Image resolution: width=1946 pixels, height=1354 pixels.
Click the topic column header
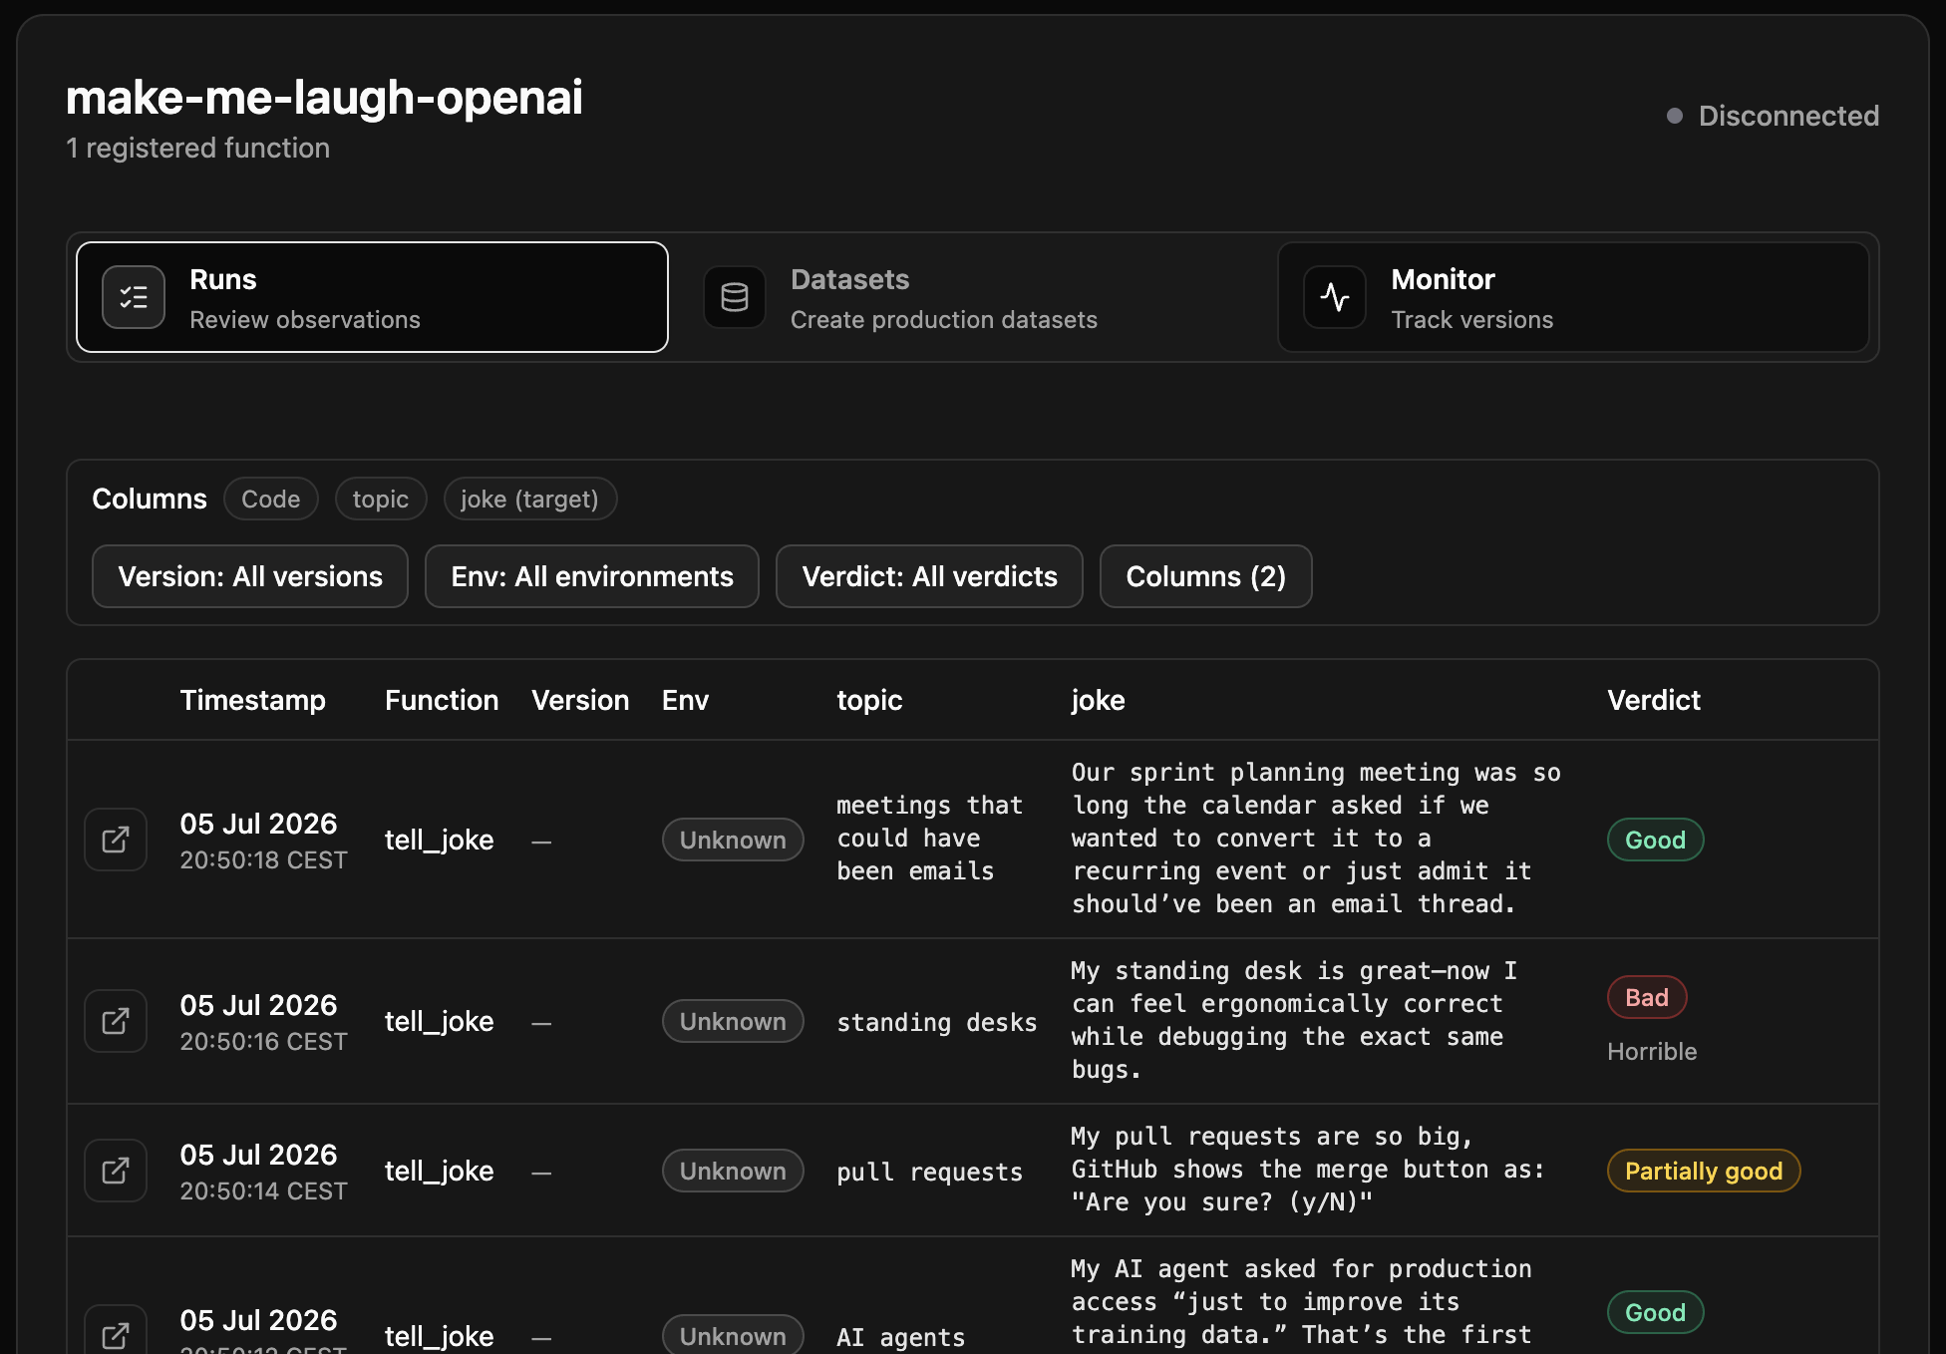coord(869,700)
